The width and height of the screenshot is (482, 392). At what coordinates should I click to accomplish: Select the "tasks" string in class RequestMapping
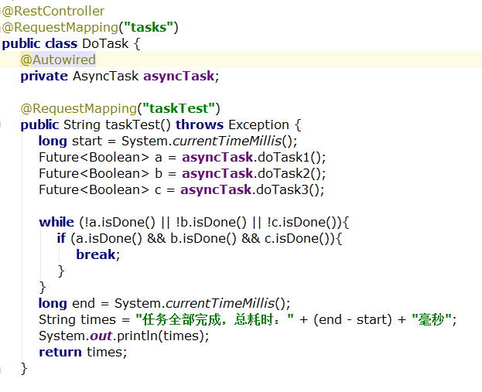pyautogui.click(x=149, y=27)
